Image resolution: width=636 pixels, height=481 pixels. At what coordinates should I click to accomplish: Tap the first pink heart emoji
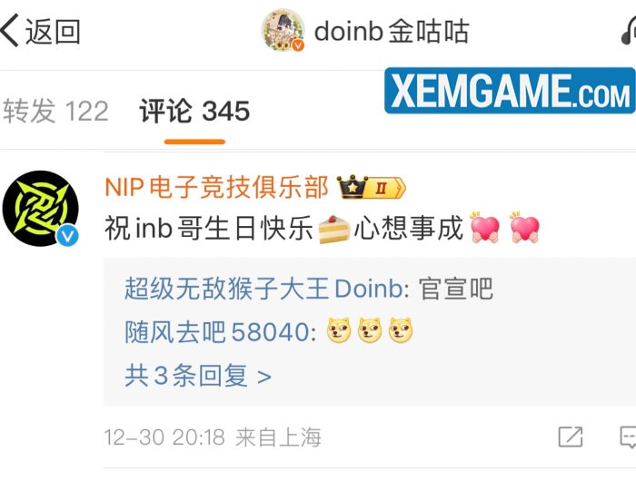pyautogui.click(x=484, y=227)
